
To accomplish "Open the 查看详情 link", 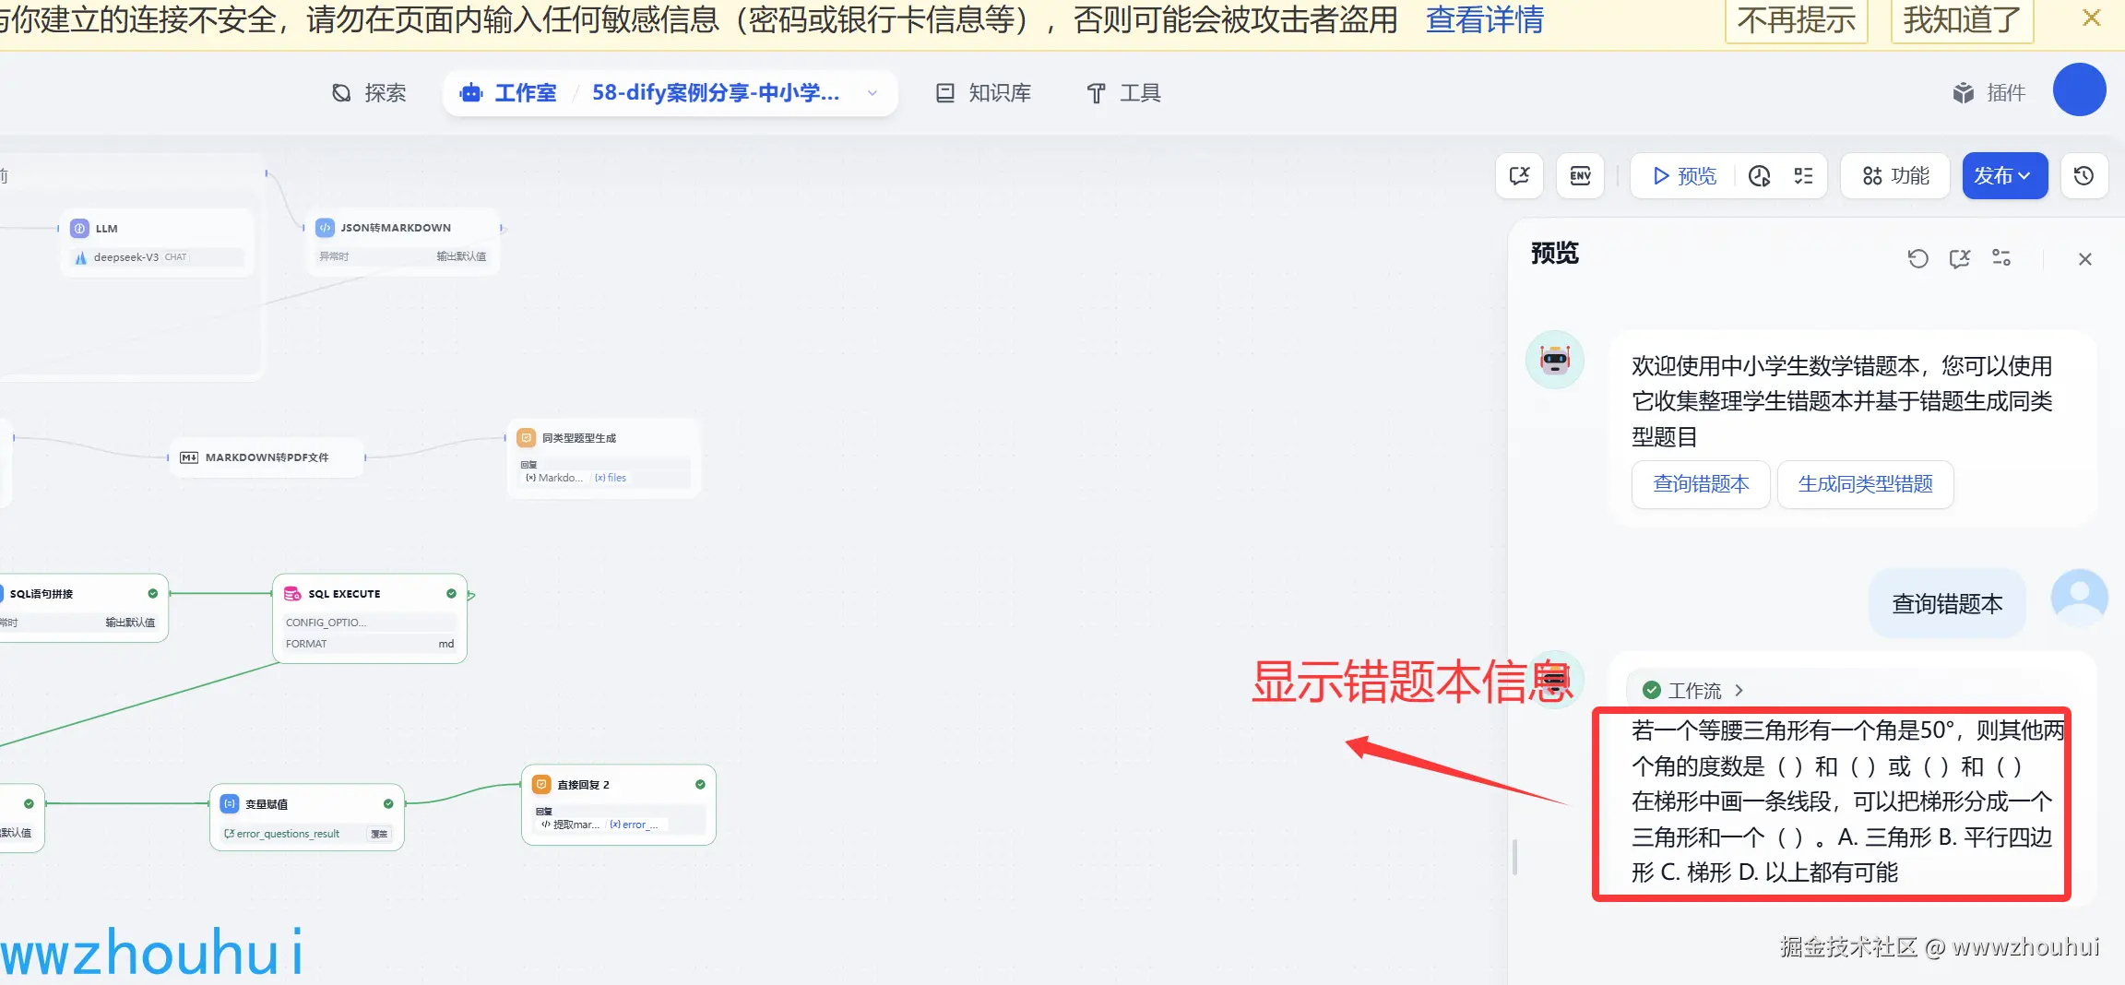I will pos(1484,20).
